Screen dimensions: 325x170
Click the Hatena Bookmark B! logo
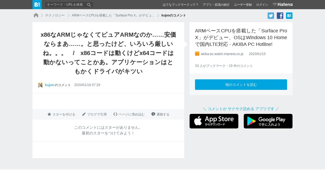(x=37, y=5)
